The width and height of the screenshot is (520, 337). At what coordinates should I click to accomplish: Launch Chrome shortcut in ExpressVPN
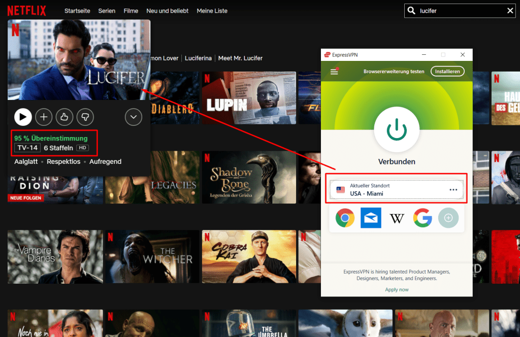click(x=345, y=218)
